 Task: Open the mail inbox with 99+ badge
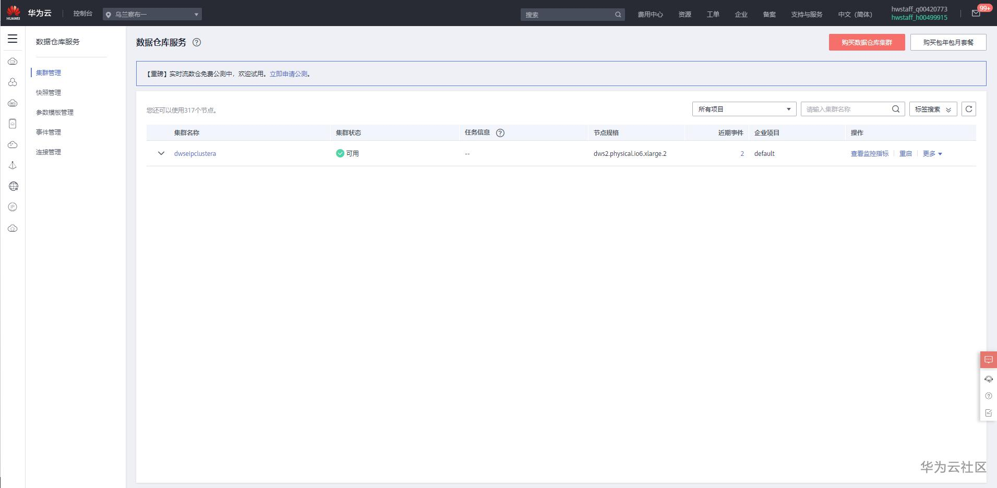click(977, 13)
